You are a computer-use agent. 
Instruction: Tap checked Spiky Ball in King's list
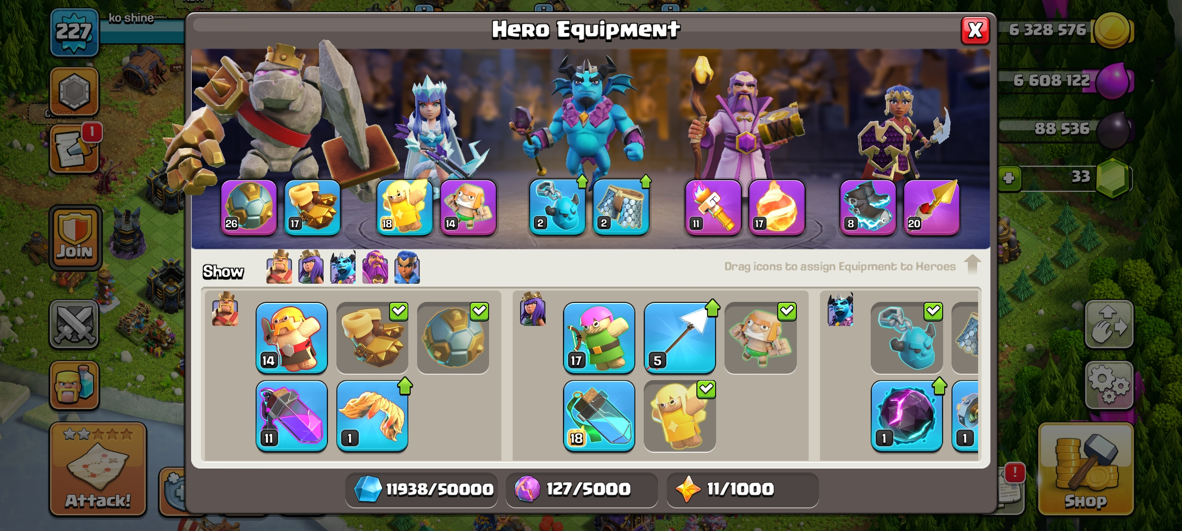tap(453, 338)
